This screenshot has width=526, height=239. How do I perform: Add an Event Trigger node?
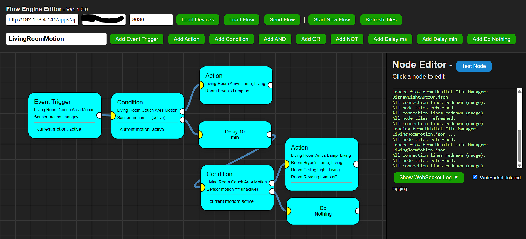(137, 39)
